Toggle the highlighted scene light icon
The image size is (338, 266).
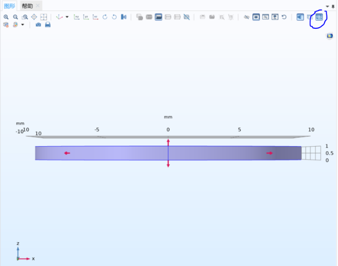point(300,17)
